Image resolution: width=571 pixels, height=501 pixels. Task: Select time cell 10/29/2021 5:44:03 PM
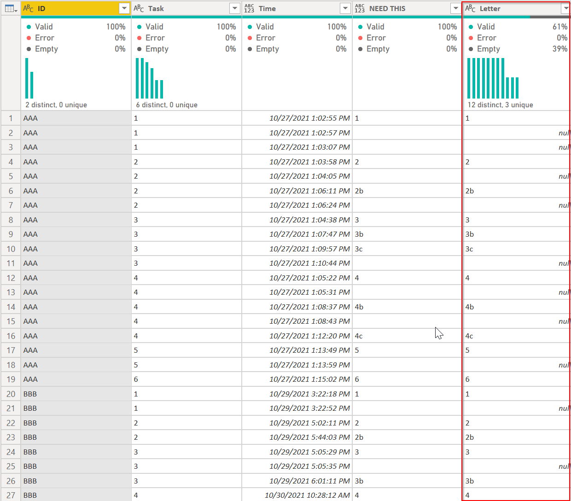297,437
